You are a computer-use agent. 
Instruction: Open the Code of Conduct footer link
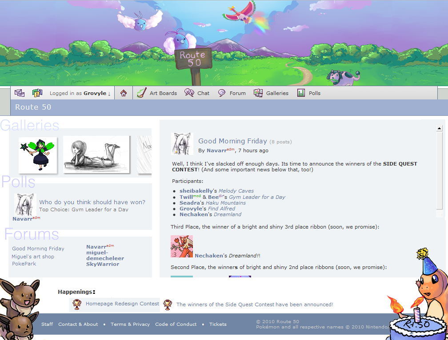(x=176, y=324)
